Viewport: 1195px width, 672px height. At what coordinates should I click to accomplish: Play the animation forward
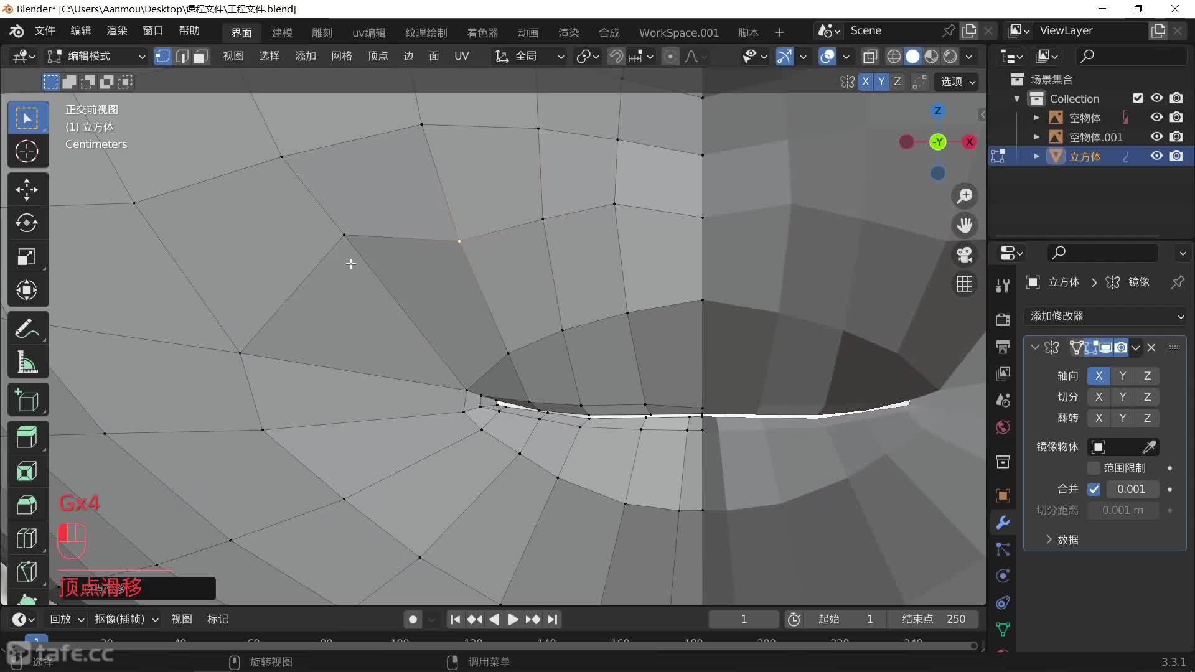(513, 620)
